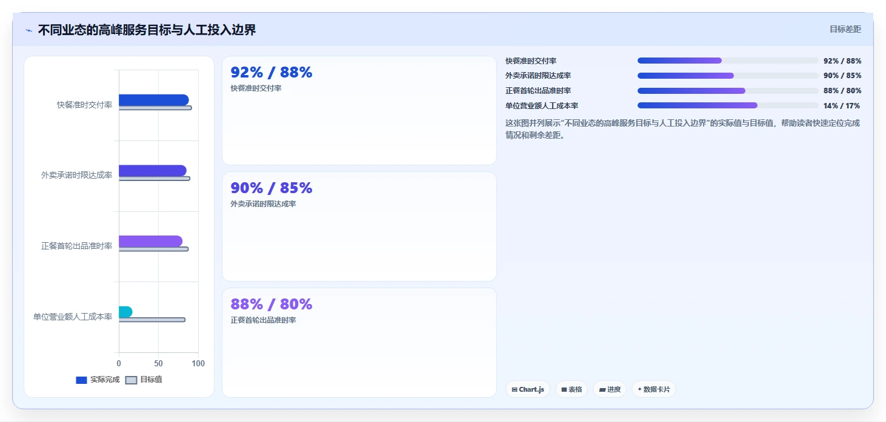Click the 快餐准时交付率 caption in the first card

pos(256,88)
